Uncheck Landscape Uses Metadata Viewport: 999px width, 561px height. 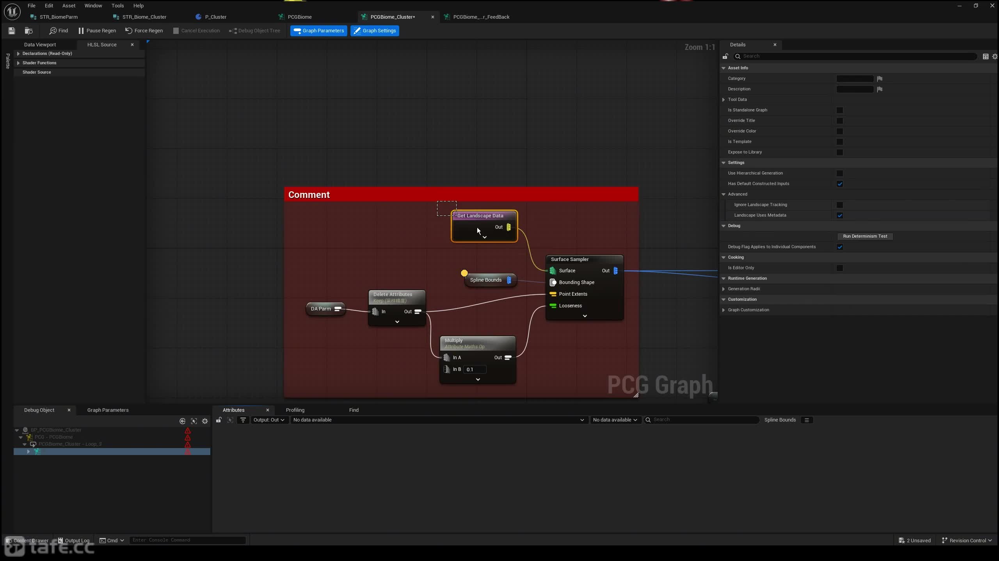pyautogui.click(x=840, y=215)
